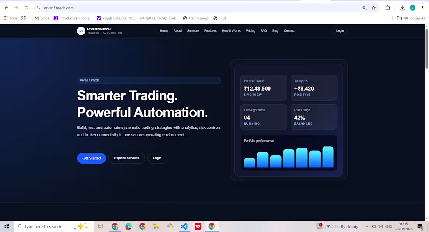Open the Features nav link
The width and height of the screenshot is (429, 232).
click(210, 31)
